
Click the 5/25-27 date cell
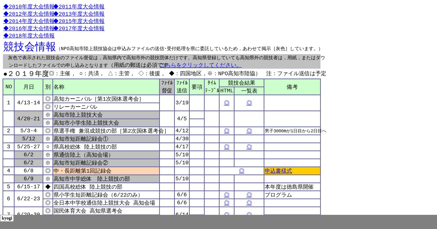click(28, 147)
